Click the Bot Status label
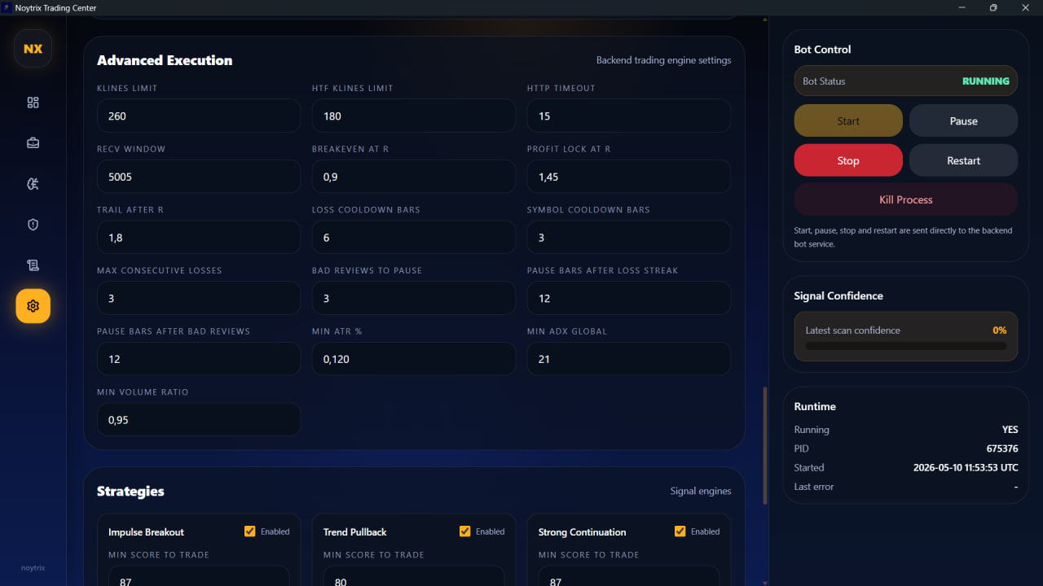This screenshot has height=586, width=1043. (824, 81)
